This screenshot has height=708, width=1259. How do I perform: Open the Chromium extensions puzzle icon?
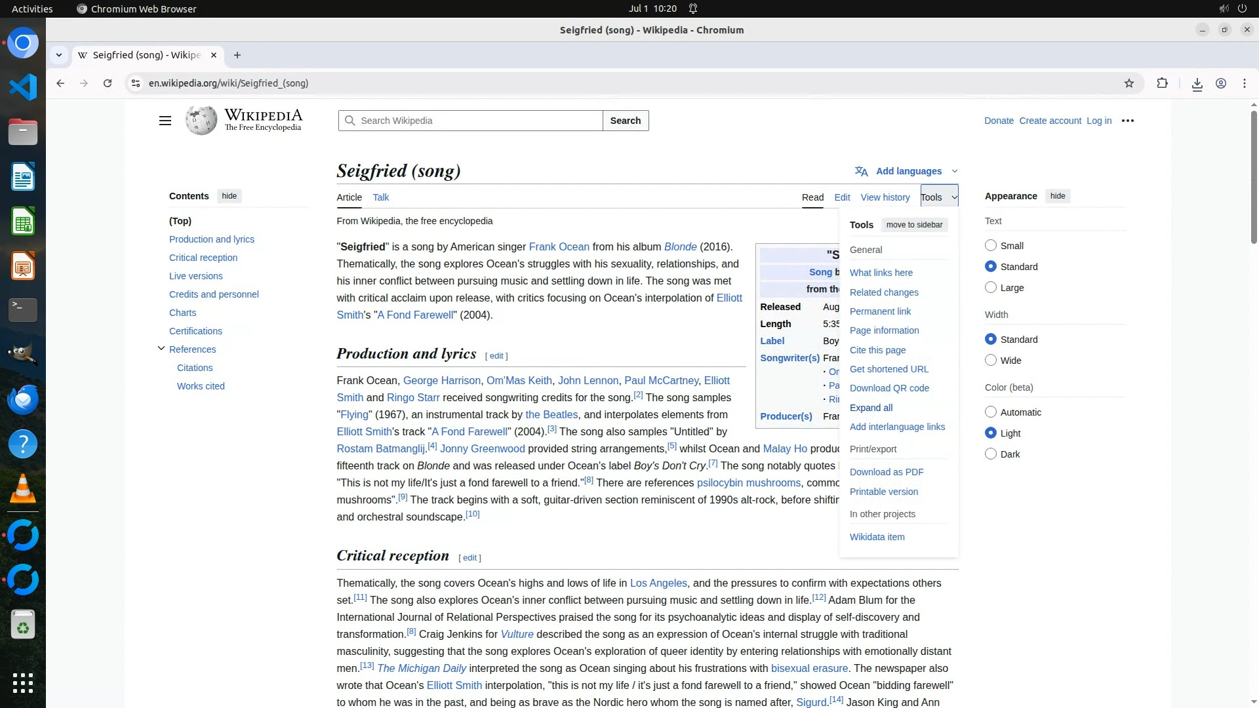click(1162, 83)
